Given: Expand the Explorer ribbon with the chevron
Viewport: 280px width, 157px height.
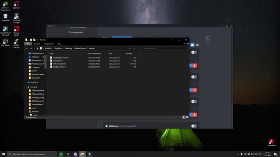Looking at the screenshot, I should (185, 44).
